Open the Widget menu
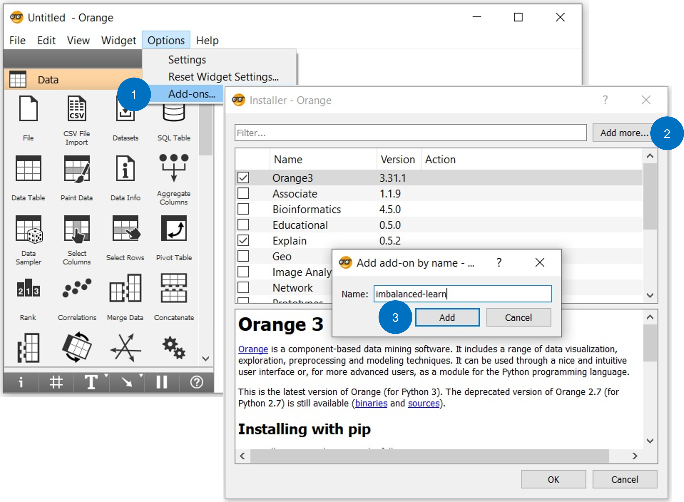This screenshot has width=684, height=502. pos(118,40)
